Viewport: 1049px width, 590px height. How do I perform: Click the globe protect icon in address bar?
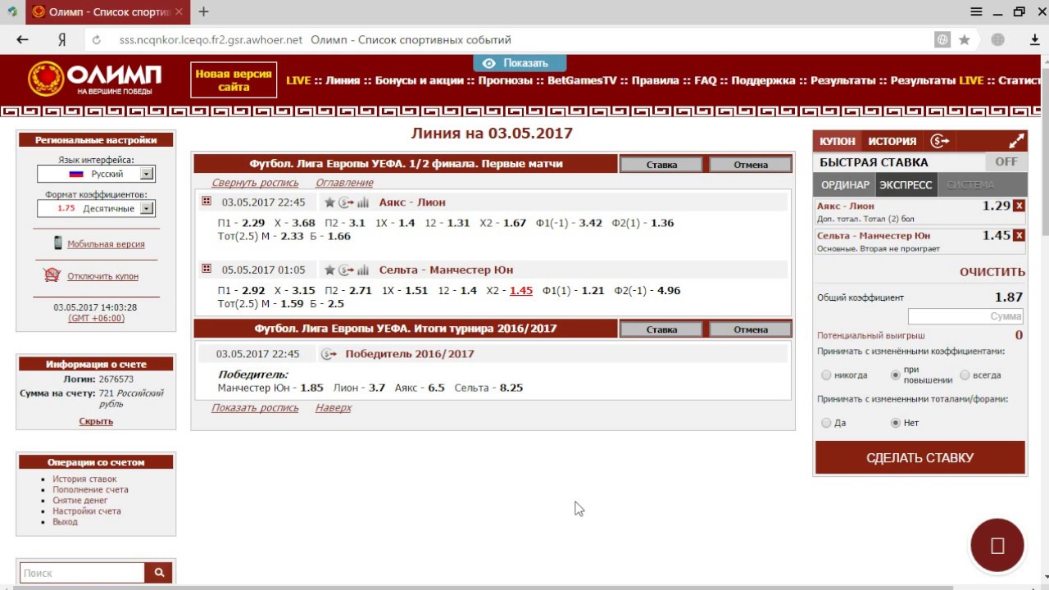[x=943, y=39]
